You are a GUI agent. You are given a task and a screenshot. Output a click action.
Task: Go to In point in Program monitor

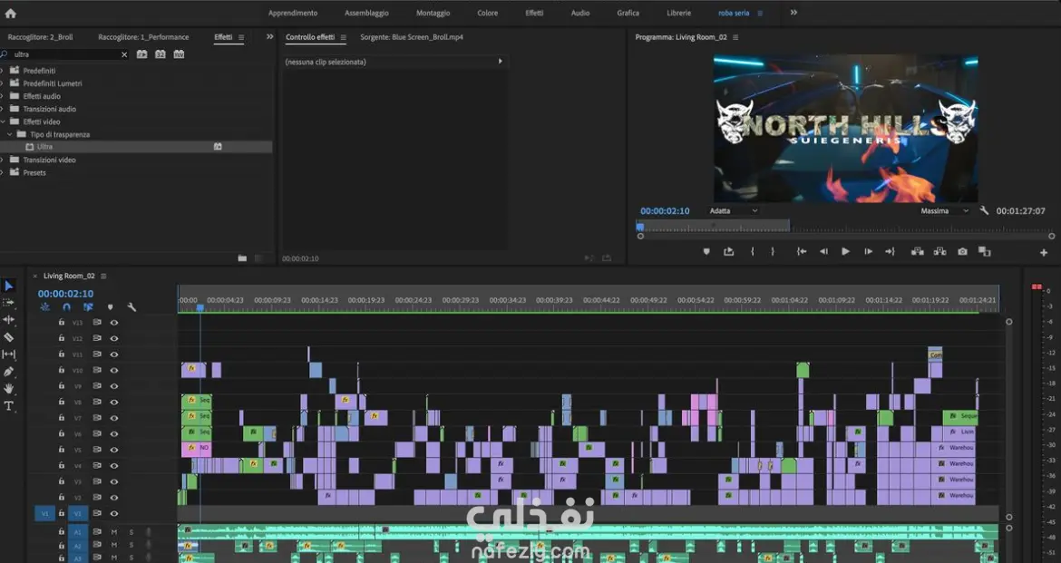pyautogui.click(x=801, y=252)
